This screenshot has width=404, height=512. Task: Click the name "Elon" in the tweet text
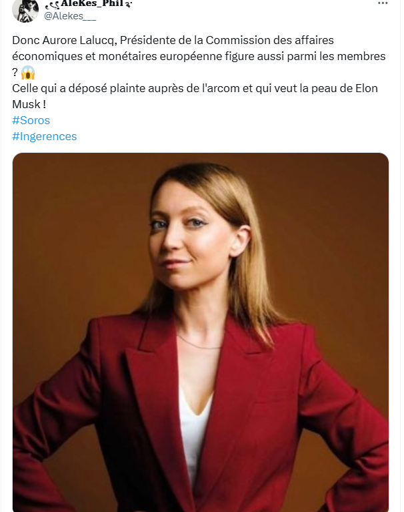365,88
